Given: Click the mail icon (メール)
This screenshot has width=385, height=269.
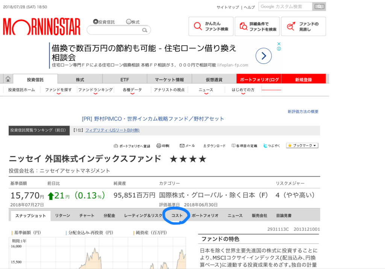Looking at the screenshot, I should 182,146.
